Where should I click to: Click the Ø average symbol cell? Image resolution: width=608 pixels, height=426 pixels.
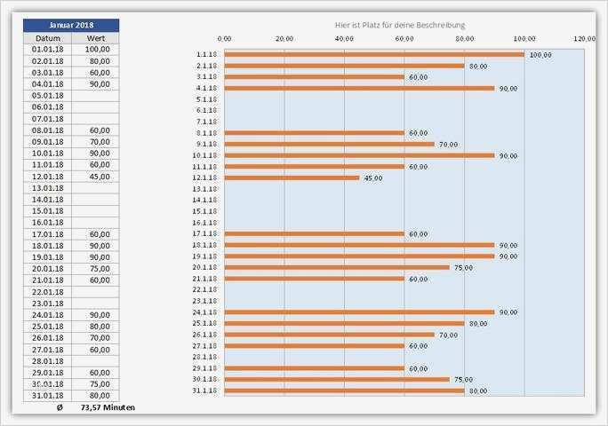[60, 407]
